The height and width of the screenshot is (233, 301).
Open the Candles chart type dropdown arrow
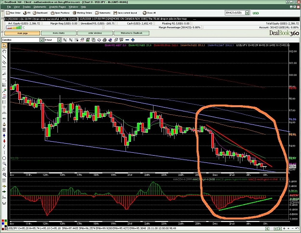point(41,40)
